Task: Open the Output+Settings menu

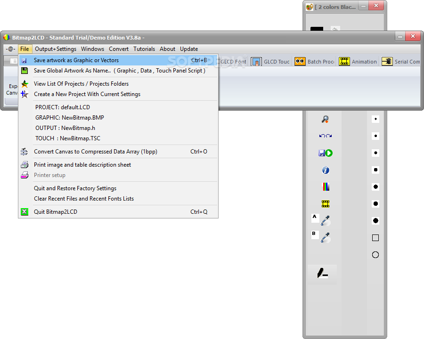Action: (x=56, y=49)
